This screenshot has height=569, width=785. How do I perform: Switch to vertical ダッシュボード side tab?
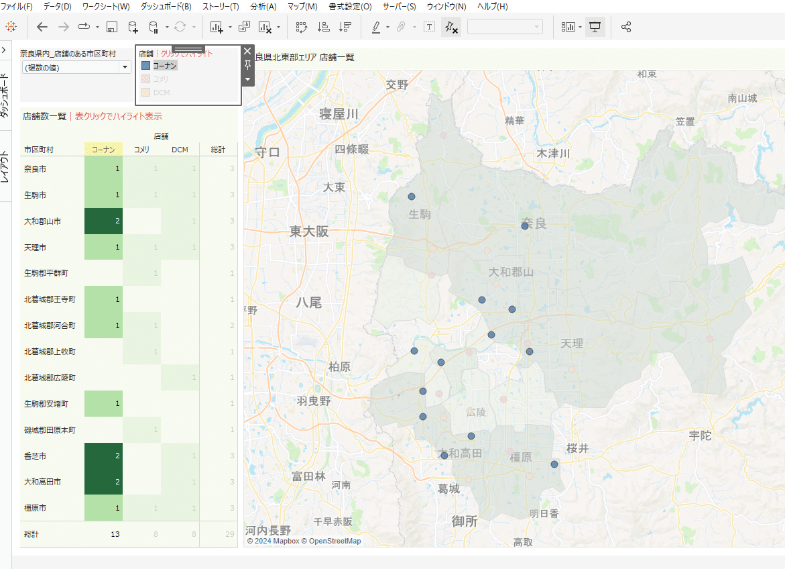pos(5,95)
